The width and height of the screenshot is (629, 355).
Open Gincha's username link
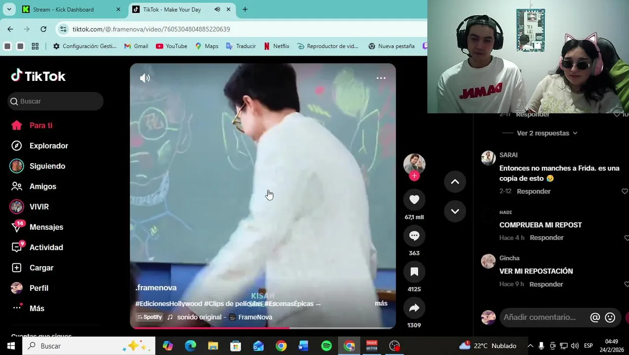(x=509, y=258)
